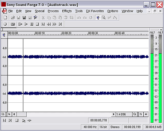Image resolution: width=164 pixels, height=131 pixels.
Task: Open the View menu
Action: pyautogui.click(x=28, y=11)
